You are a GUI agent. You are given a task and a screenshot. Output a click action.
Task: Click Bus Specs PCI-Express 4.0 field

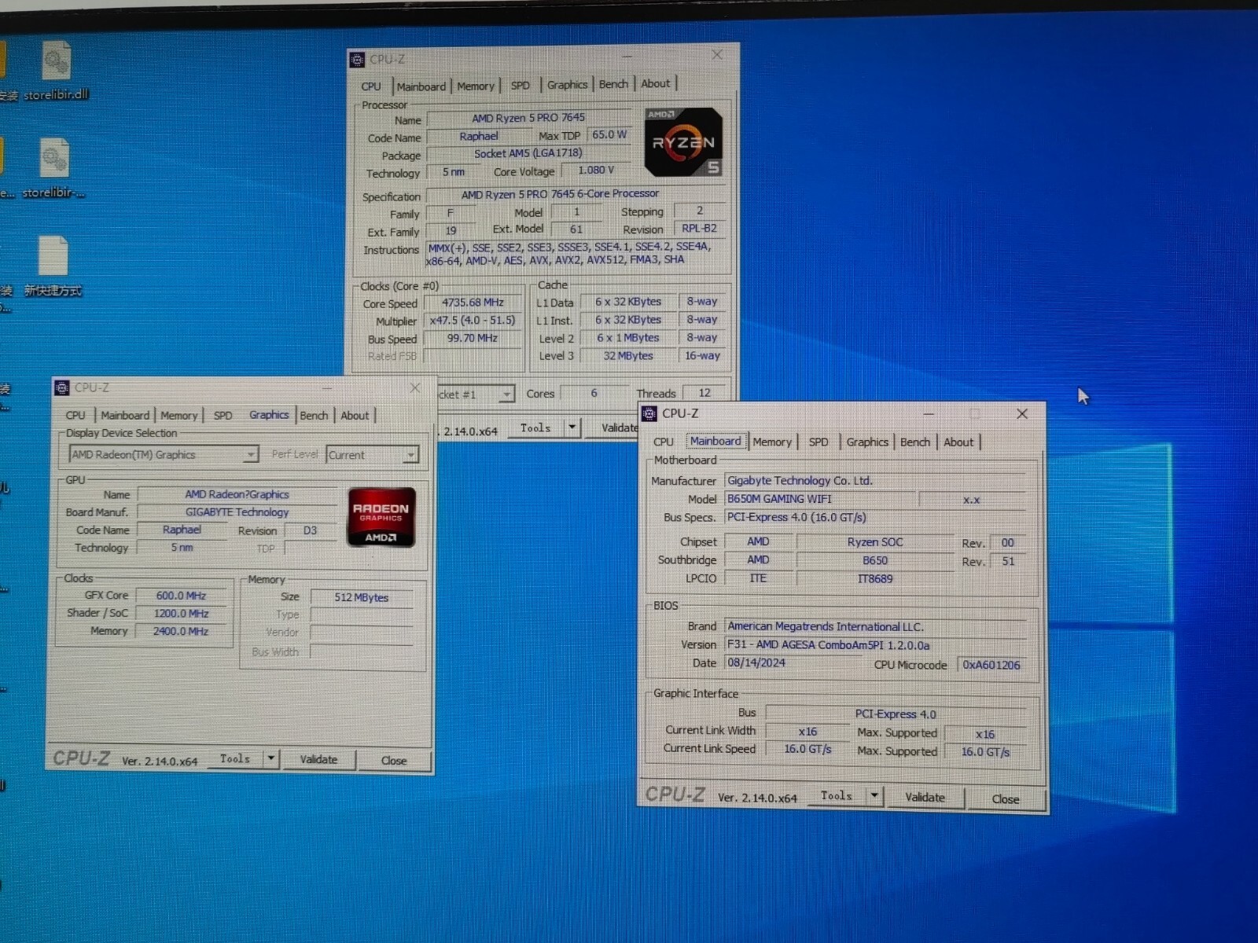pos(874,517)
